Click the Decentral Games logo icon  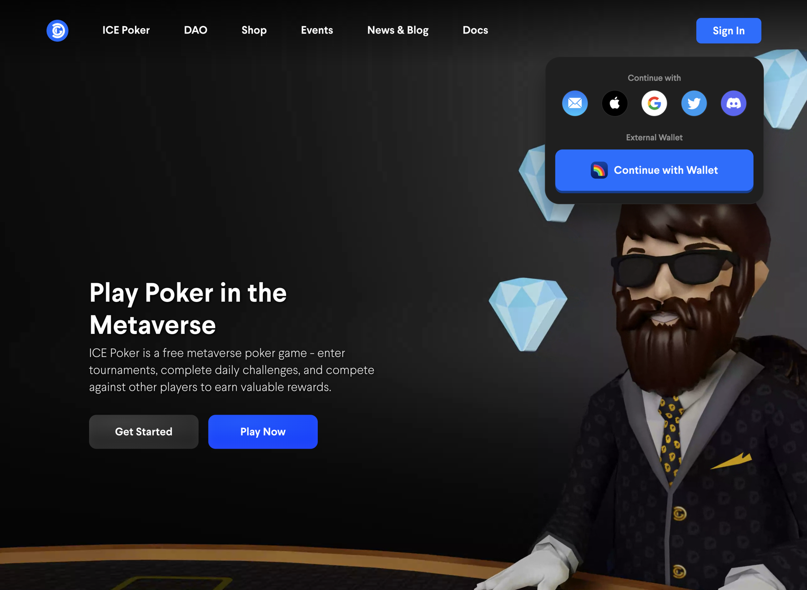[57, 30]
